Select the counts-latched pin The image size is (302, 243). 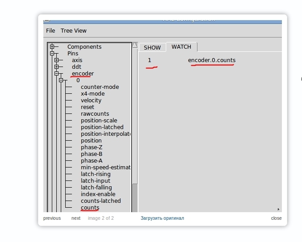pyautogui.click(x=101, y=201)
